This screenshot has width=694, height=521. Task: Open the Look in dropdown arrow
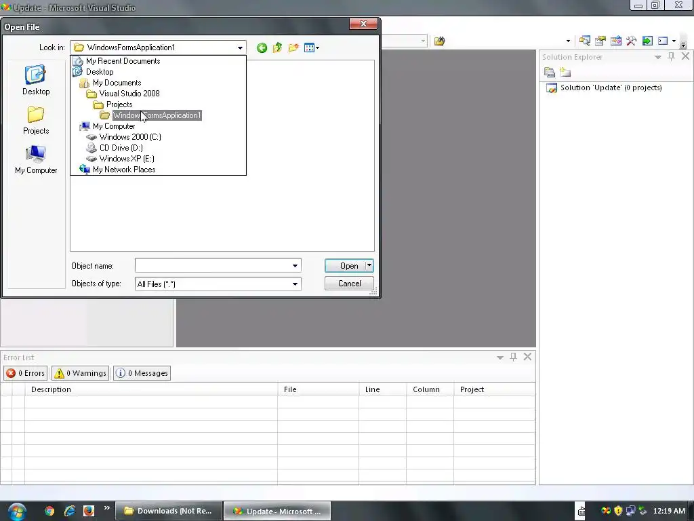point(240,47)
